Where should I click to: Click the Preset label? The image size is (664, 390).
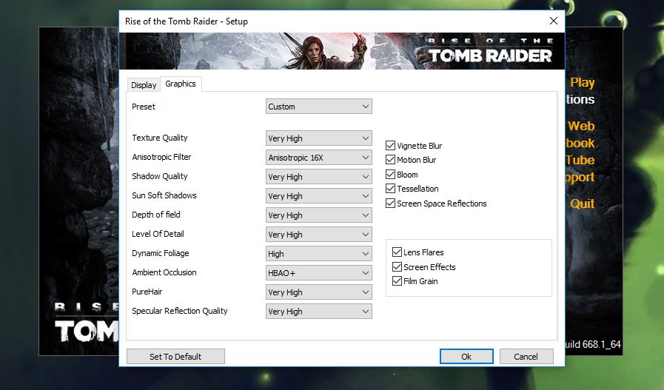pyautogui.click(x=143, y=107)
